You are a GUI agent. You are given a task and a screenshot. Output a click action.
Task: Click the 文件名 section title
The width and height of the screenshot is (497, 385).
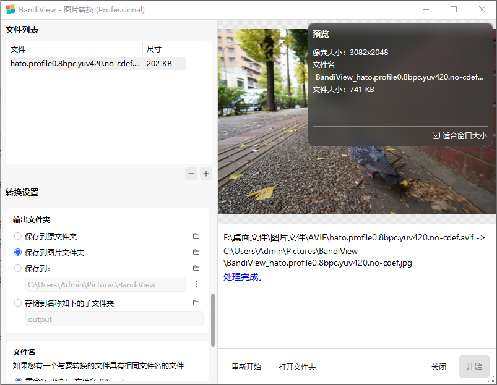(x=24, y=352)
